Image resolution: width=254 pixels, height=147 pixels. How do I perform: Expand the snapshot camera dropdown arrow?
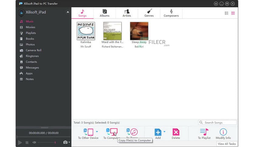point(69,142)
